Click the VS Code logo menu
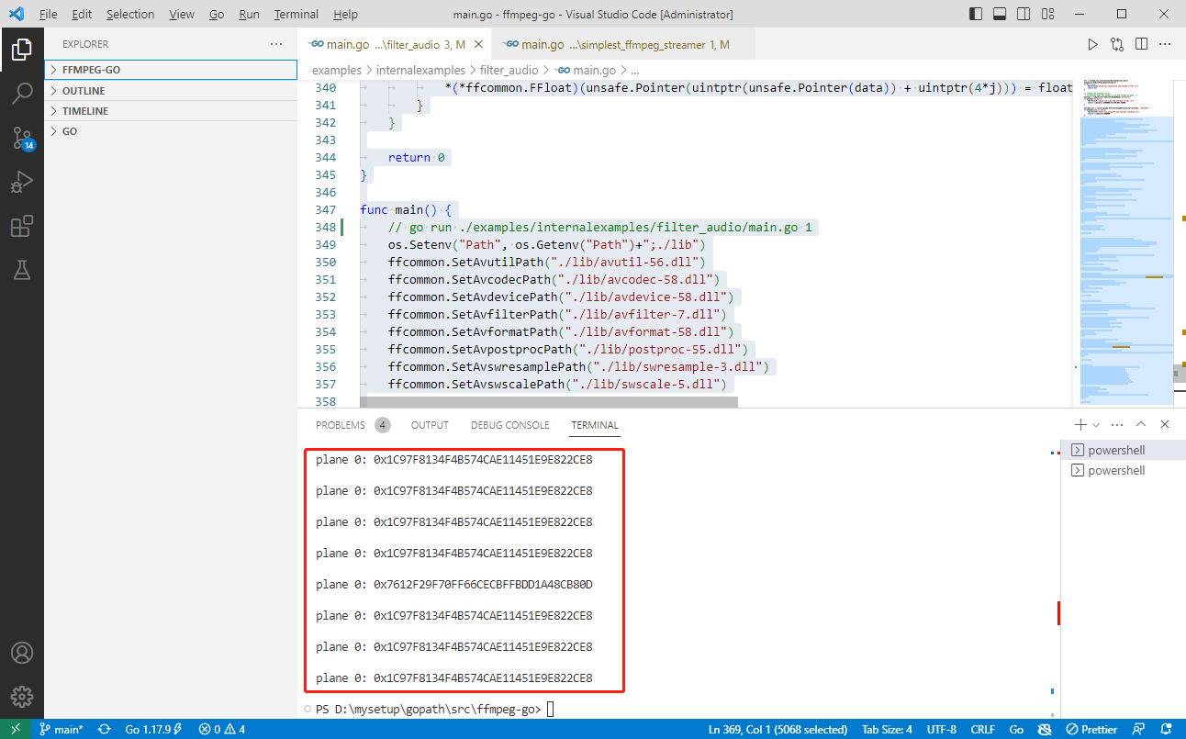This screenshot has height=739, width=1186. 16,14
